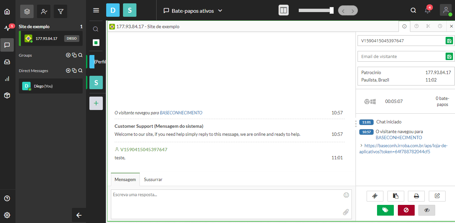The height and width of the screenshot is (223, 455).
Task: Start new Direct Message with plus icon
Action: click(x=68, y=71)
